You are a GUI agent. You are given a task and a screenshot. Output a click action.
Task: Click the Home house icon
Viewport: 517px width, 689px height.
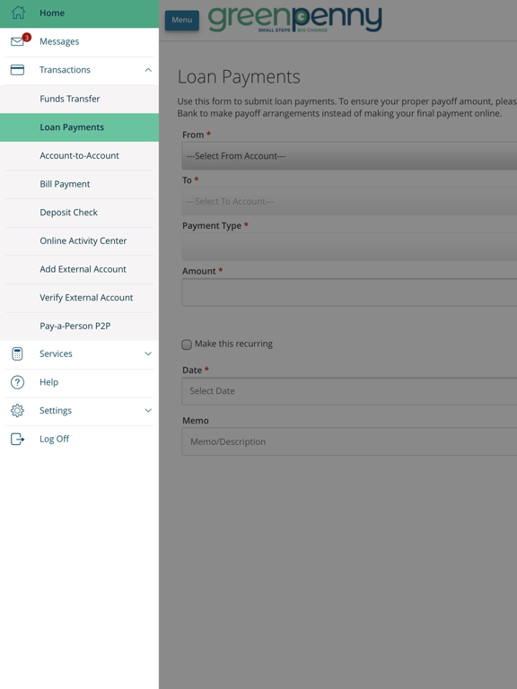coord(18,13)
